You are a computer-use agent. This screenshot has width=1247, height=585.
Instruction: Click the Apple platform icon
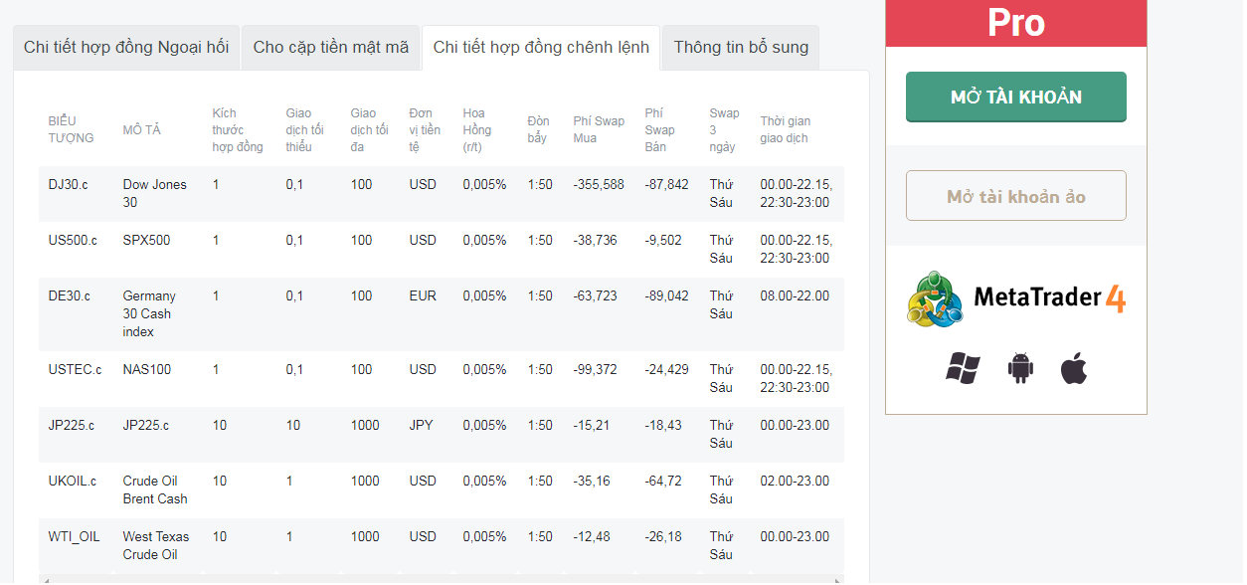pos(1074,368)
